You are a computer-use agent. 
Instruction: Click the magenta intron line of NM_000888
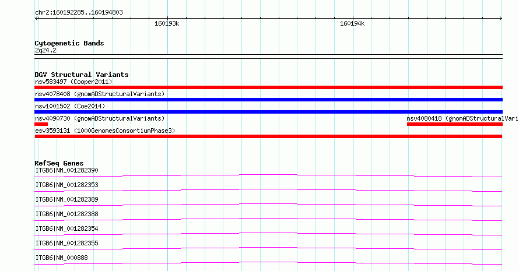268,262
